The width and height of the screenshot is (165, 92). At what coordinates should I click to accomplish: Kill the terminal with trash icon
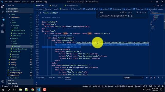[154, 78]
